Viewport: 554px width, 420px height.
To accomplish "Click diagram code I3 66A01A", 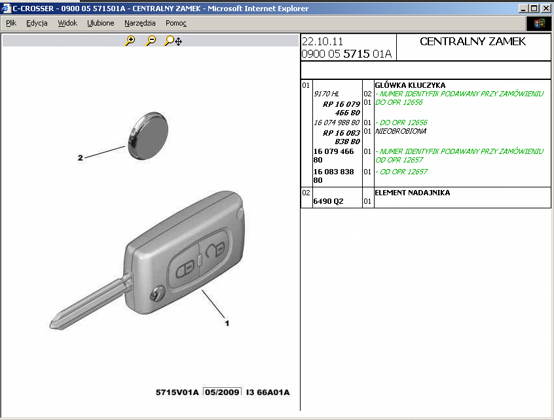I will coord(268,392).
